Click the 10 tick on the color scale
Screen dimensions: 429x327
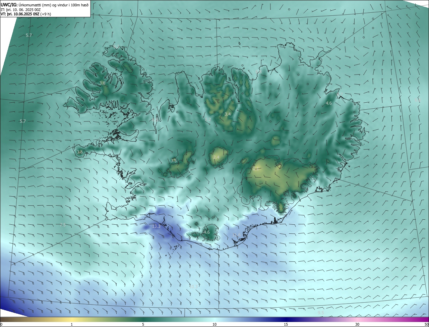[x=214, y=325]
